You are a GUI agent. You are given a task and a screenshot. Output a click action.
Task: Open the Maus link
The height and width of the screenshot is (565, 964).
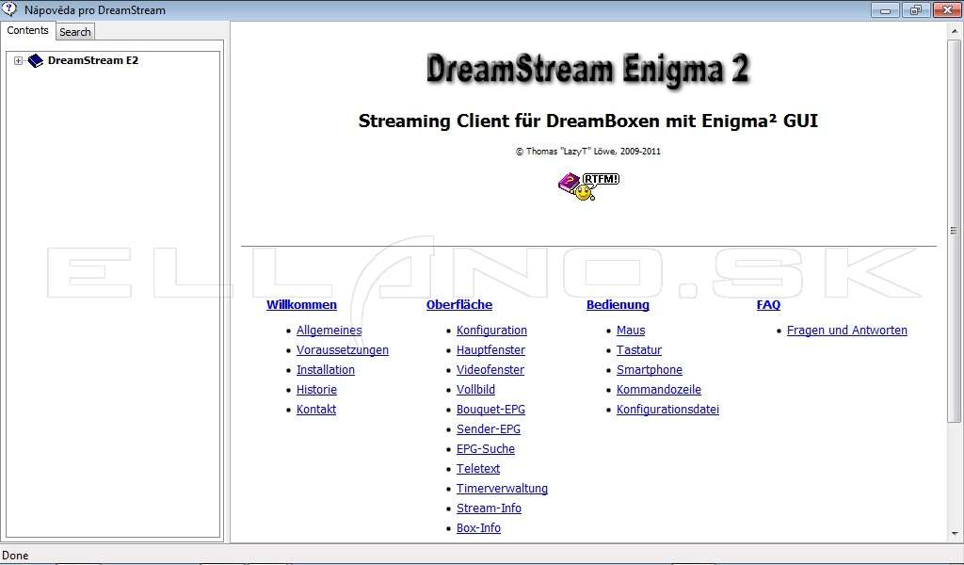click(631, 331)
